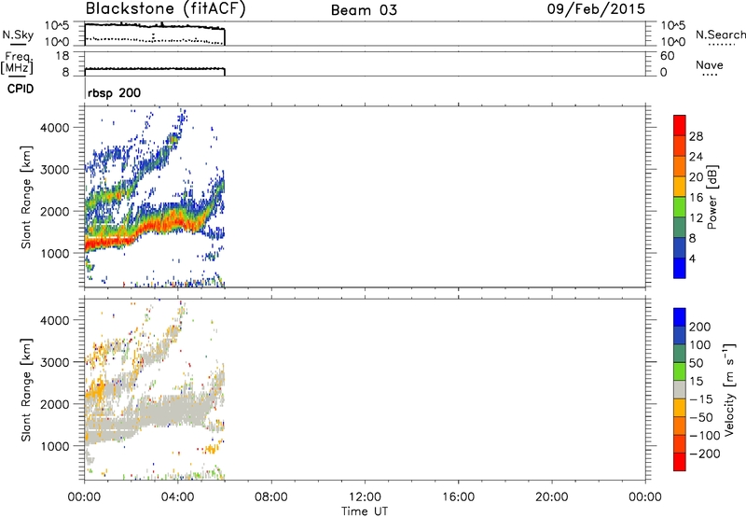Viewport: 746px width, 517px height.
Task: Click the 200 label on velocity colorbar
Action: click(x=700, y=327)
